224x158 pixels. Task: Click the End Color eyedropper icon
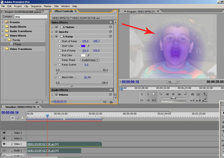(89, 55)
